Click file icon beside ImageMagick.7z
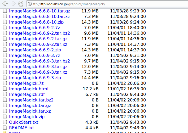The image size is (188, 133). tap(5, 83)
